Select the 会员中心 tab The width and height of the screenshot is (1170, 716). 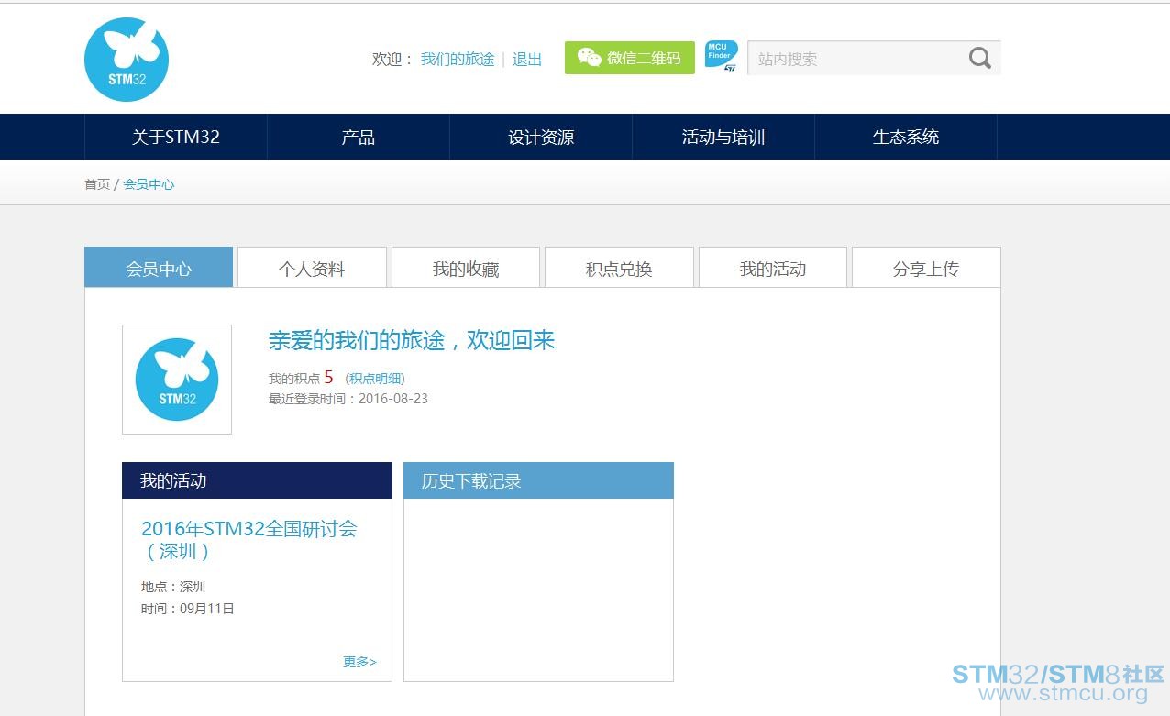tap(159, 268)
